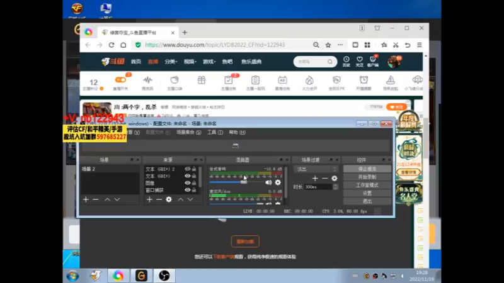504x283 pixels.
Task: Open OBS 配置文件(P) menu
Action: (158, 132)
